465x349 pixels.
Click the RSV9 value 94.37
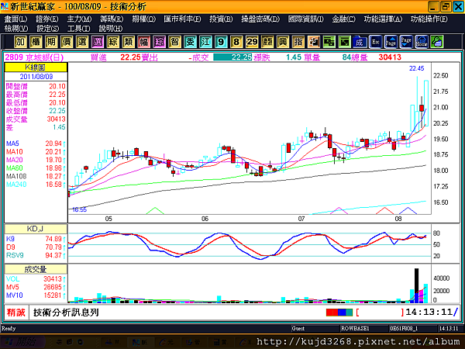pyautogui.click(x=53, y=255)
